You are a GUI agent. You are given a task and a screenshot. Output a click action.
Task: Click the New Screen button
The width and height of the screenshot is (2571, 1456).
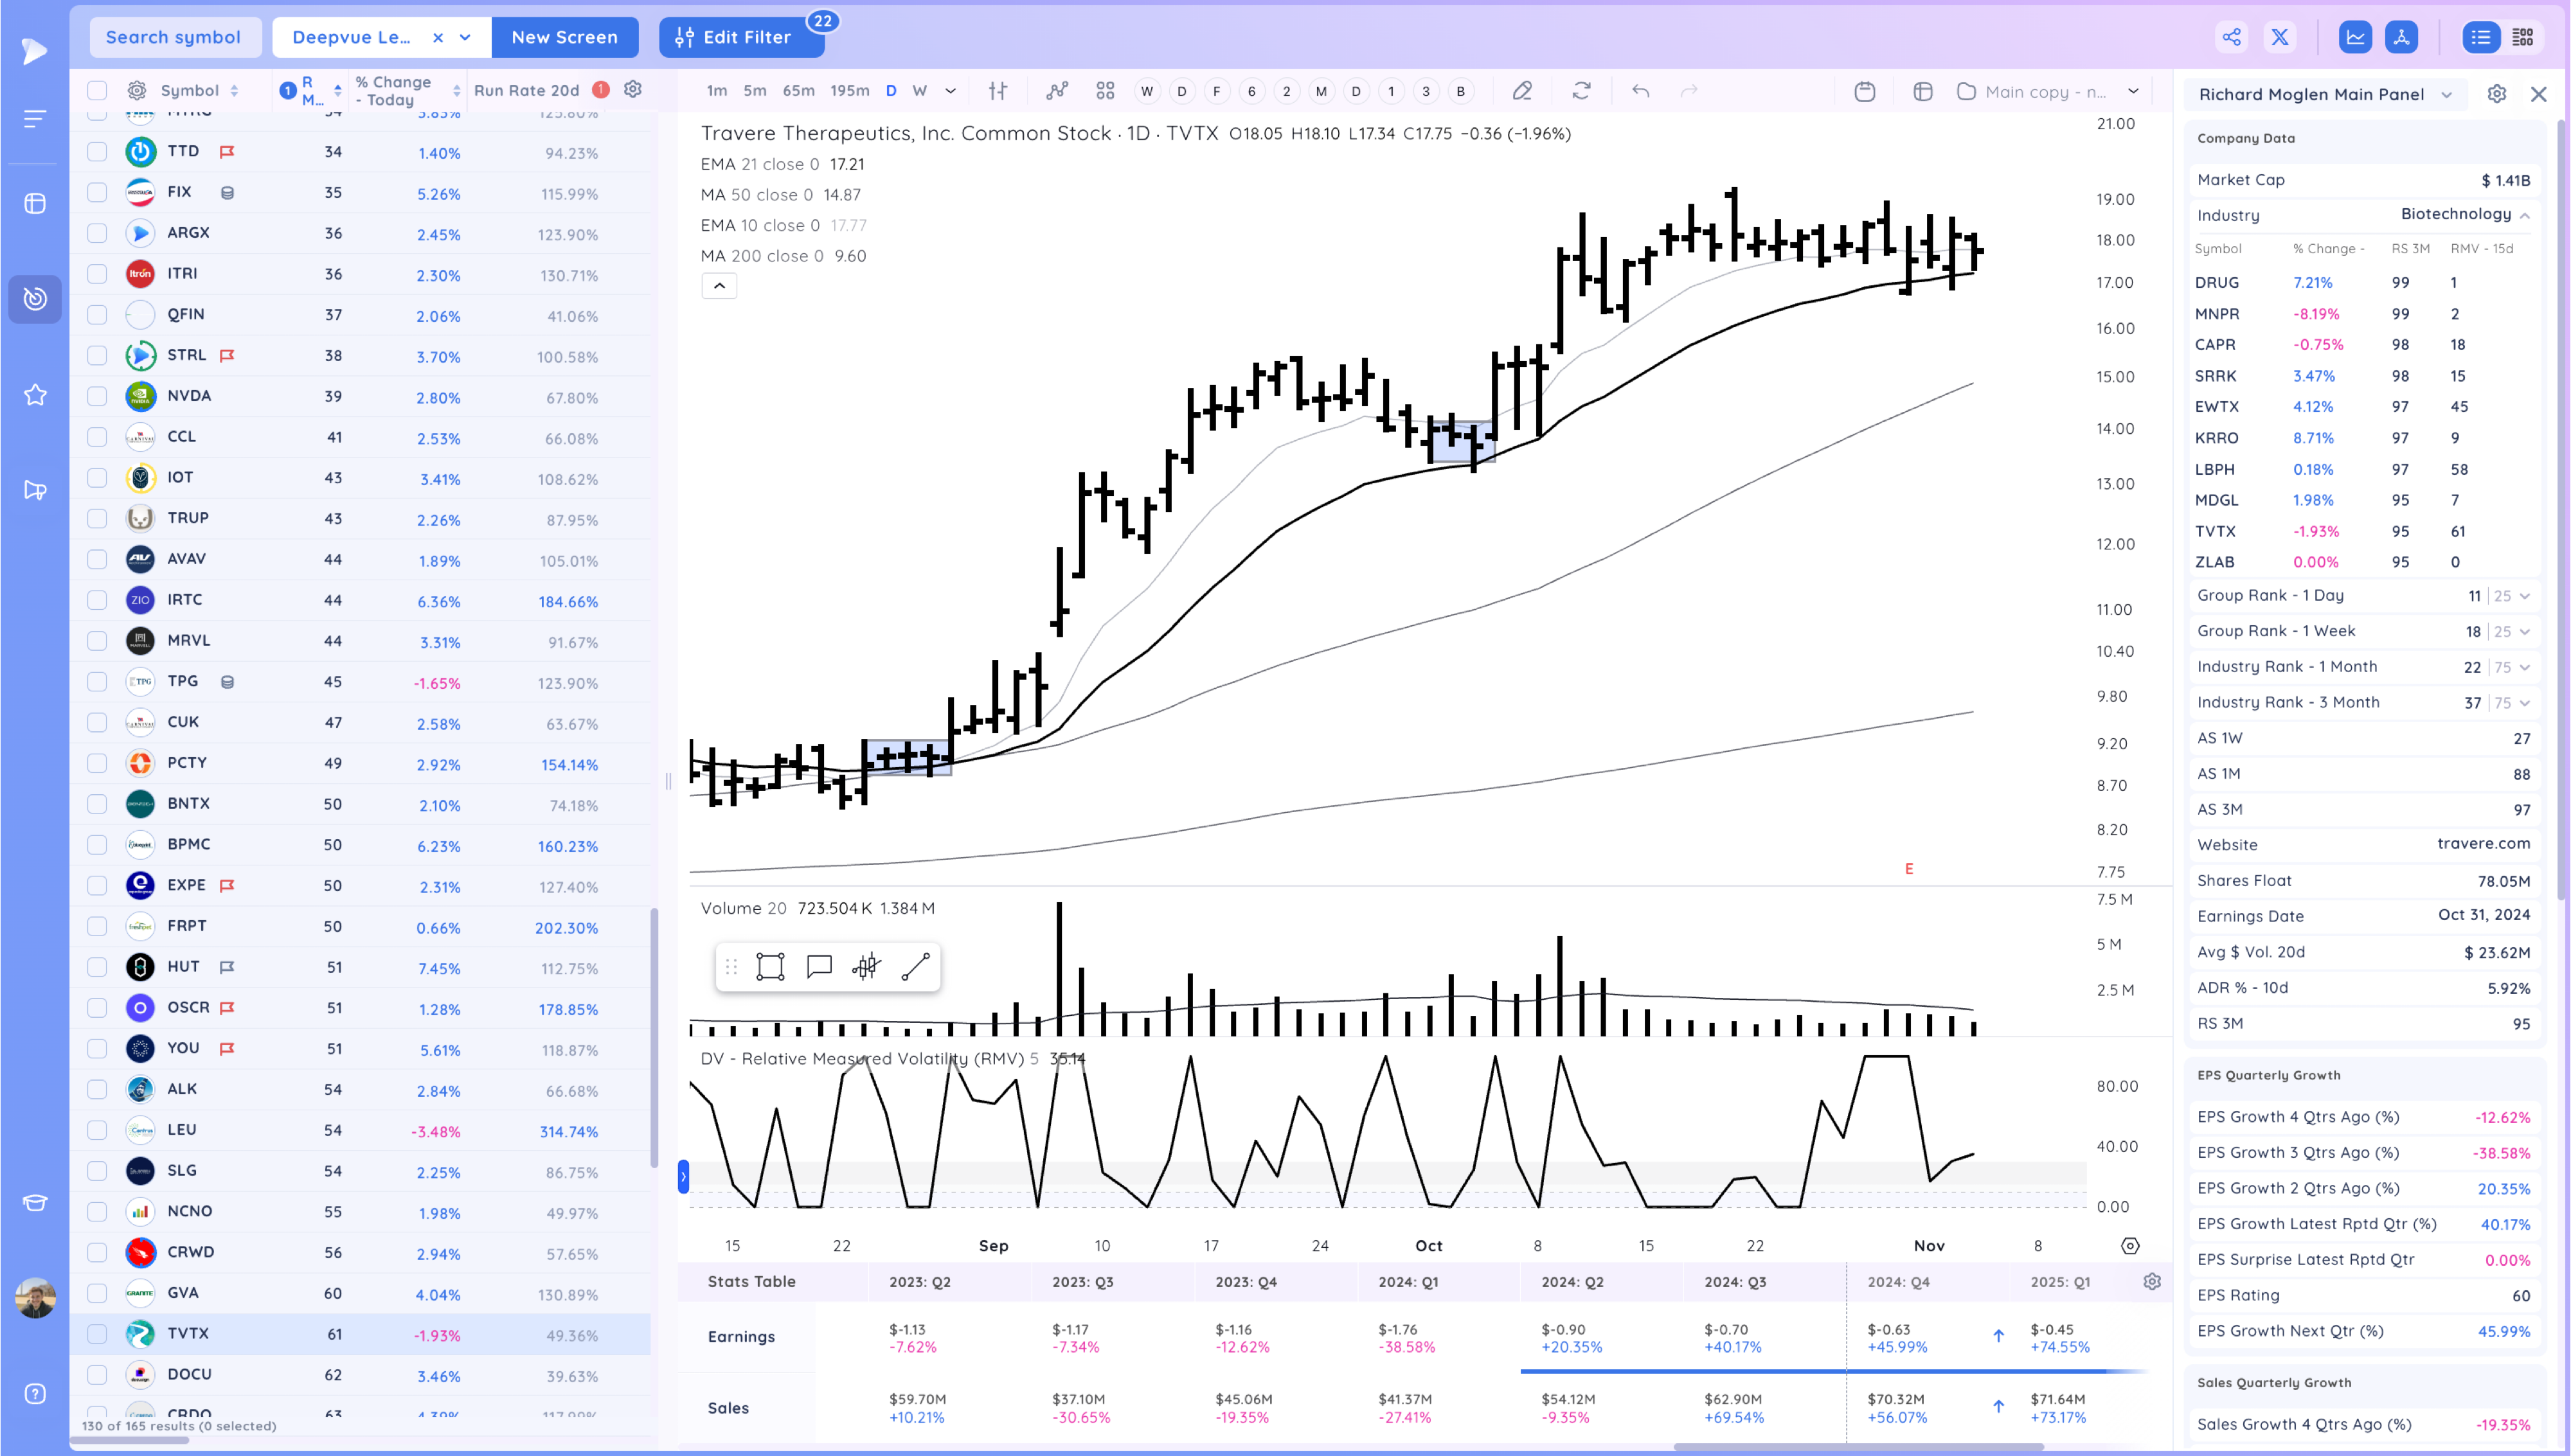pos(564,37)
